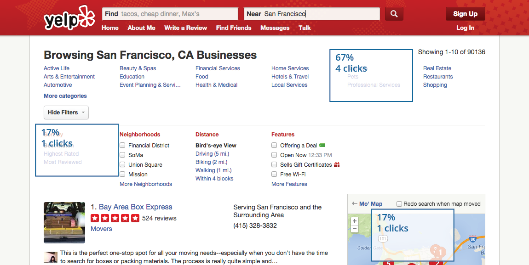Check the Union Square neighborhood box
The image size is (529, 265).
tap(122, 165)
